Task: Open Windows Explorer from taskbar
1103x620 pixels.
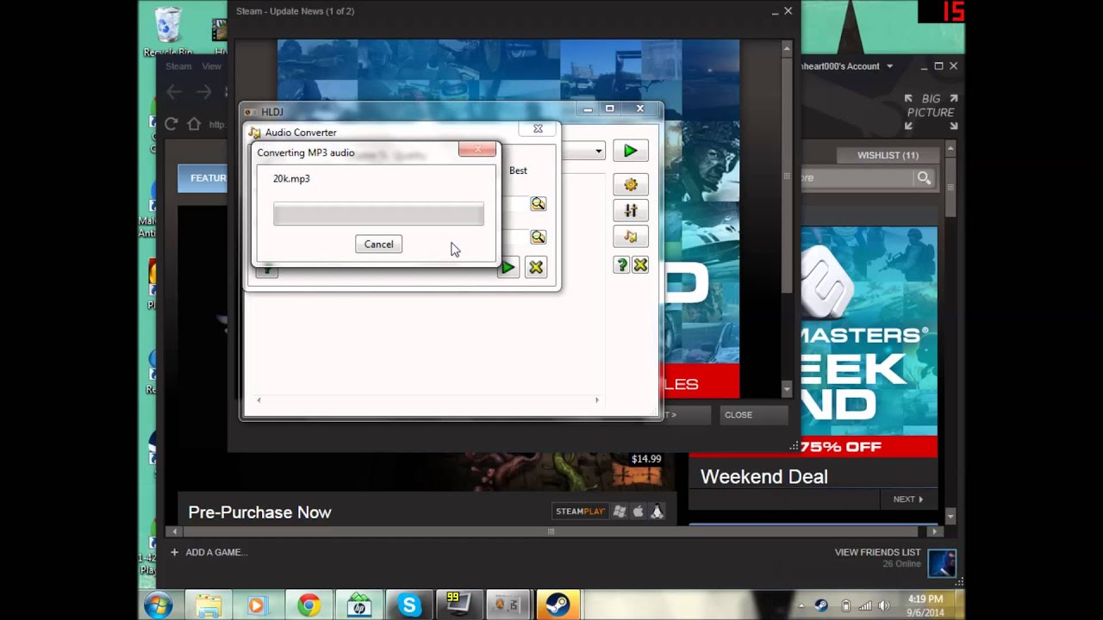Action: (208, 605)
